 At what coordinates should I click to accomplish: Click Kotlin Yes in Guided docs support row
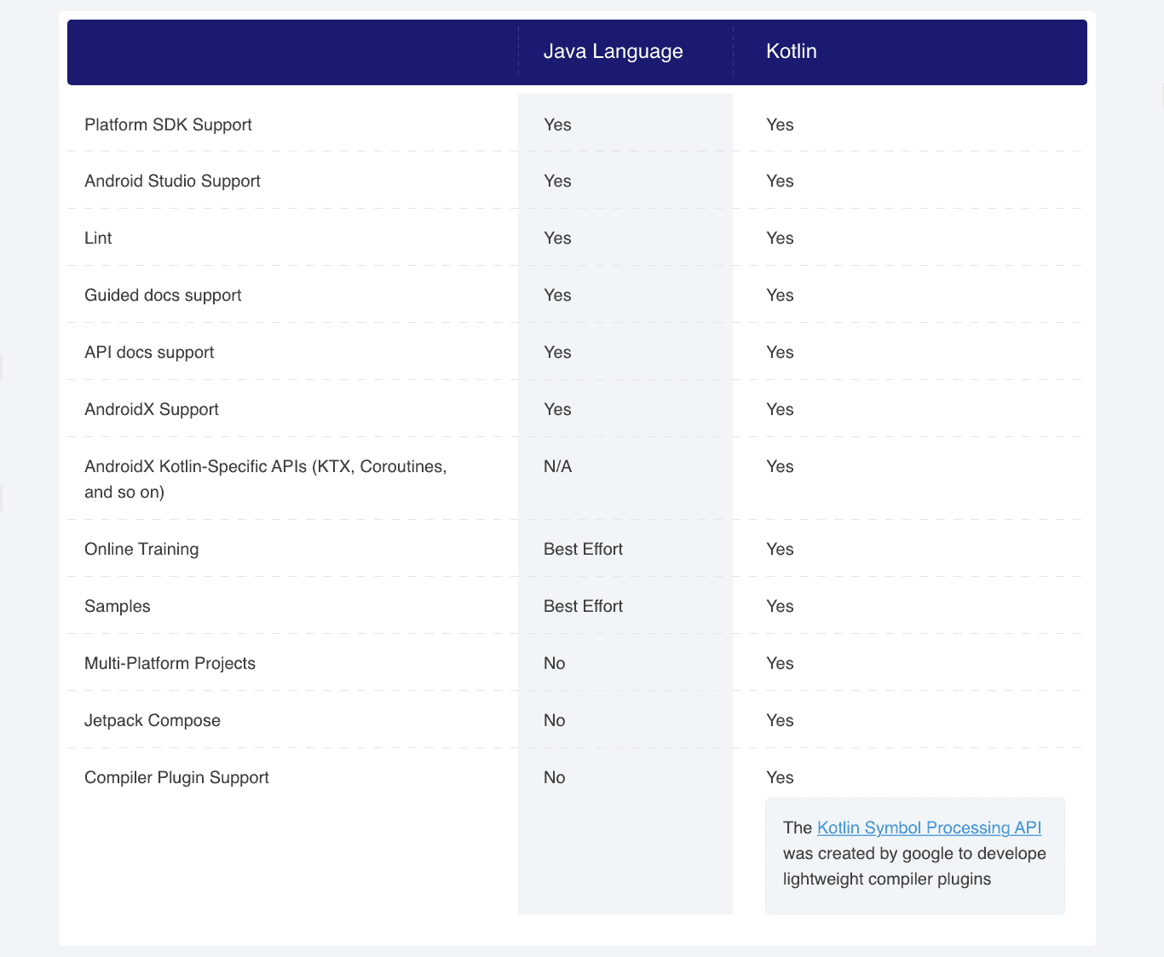click(780, 295)
